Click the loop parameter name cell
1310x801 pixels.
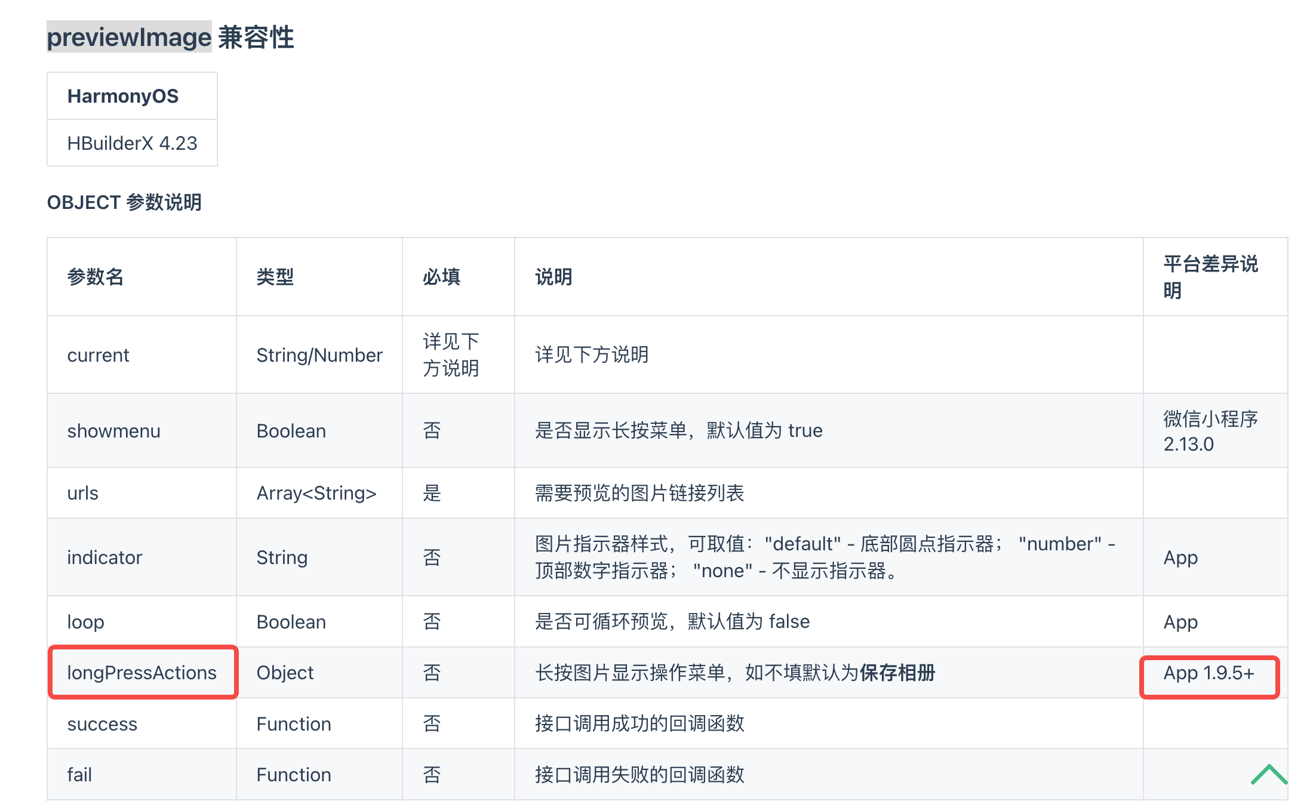[x=85, y=622]
